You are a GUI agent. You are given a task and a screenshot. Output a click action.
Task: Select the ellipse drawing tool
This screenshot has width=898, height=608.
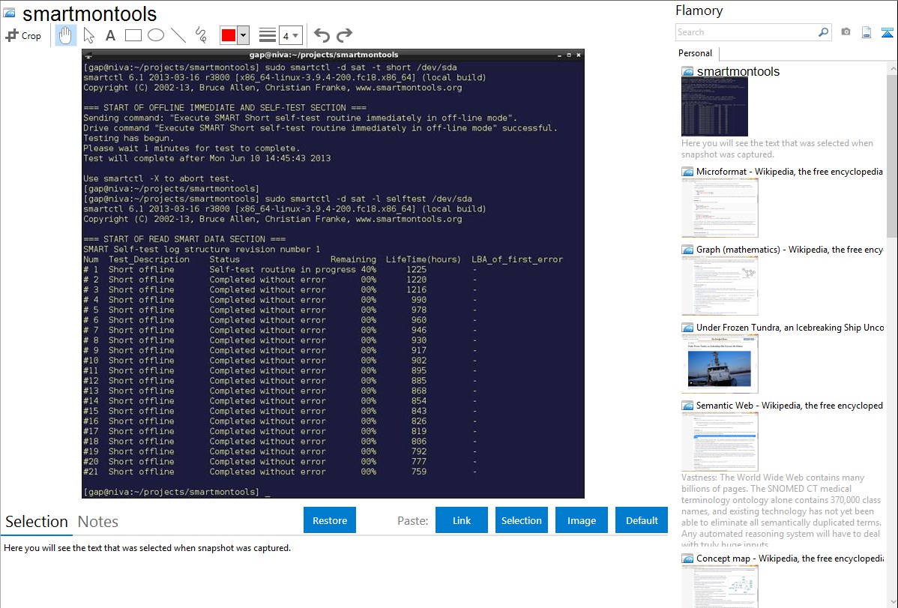tap(156, 35)
